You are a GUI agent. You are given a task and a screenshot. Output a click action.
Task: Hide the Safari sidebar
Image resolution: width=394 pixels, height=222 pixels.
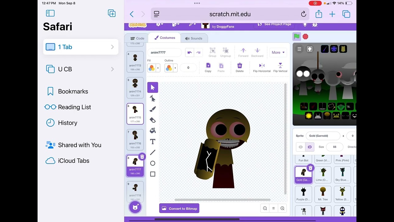[x=50, y=13]
